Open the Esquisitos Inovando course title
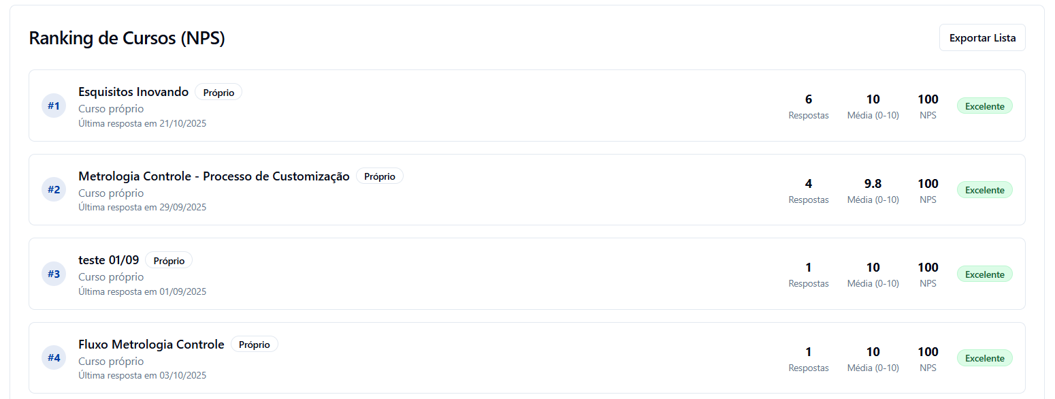Viewport: 1055px width, 399px height. (x=133, y=92)
